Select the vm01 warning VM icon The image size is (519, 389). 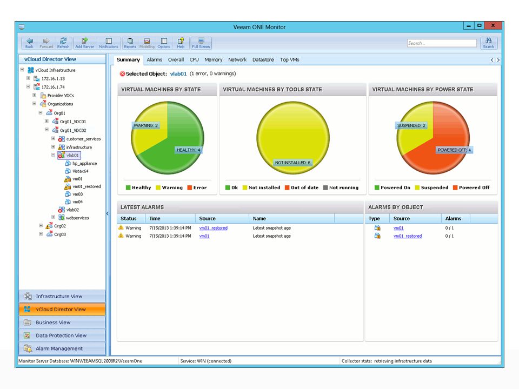click(x=68, y=179)
